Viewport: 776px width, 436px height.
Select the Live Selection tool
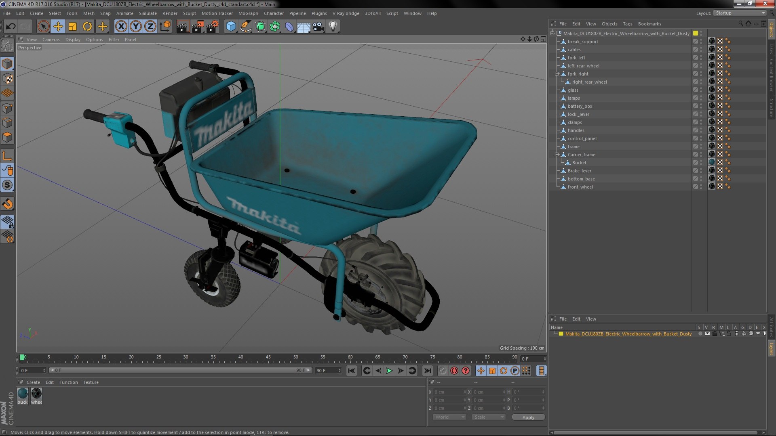coord(43,27)
